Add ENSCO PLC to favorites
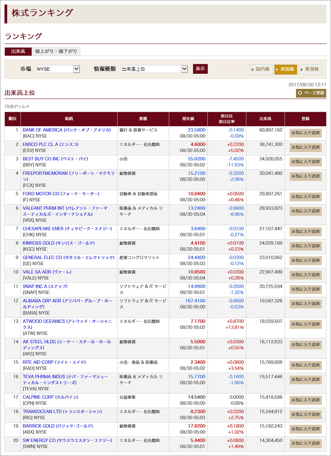This screenshot has width=331, height=456. [306, 147]
